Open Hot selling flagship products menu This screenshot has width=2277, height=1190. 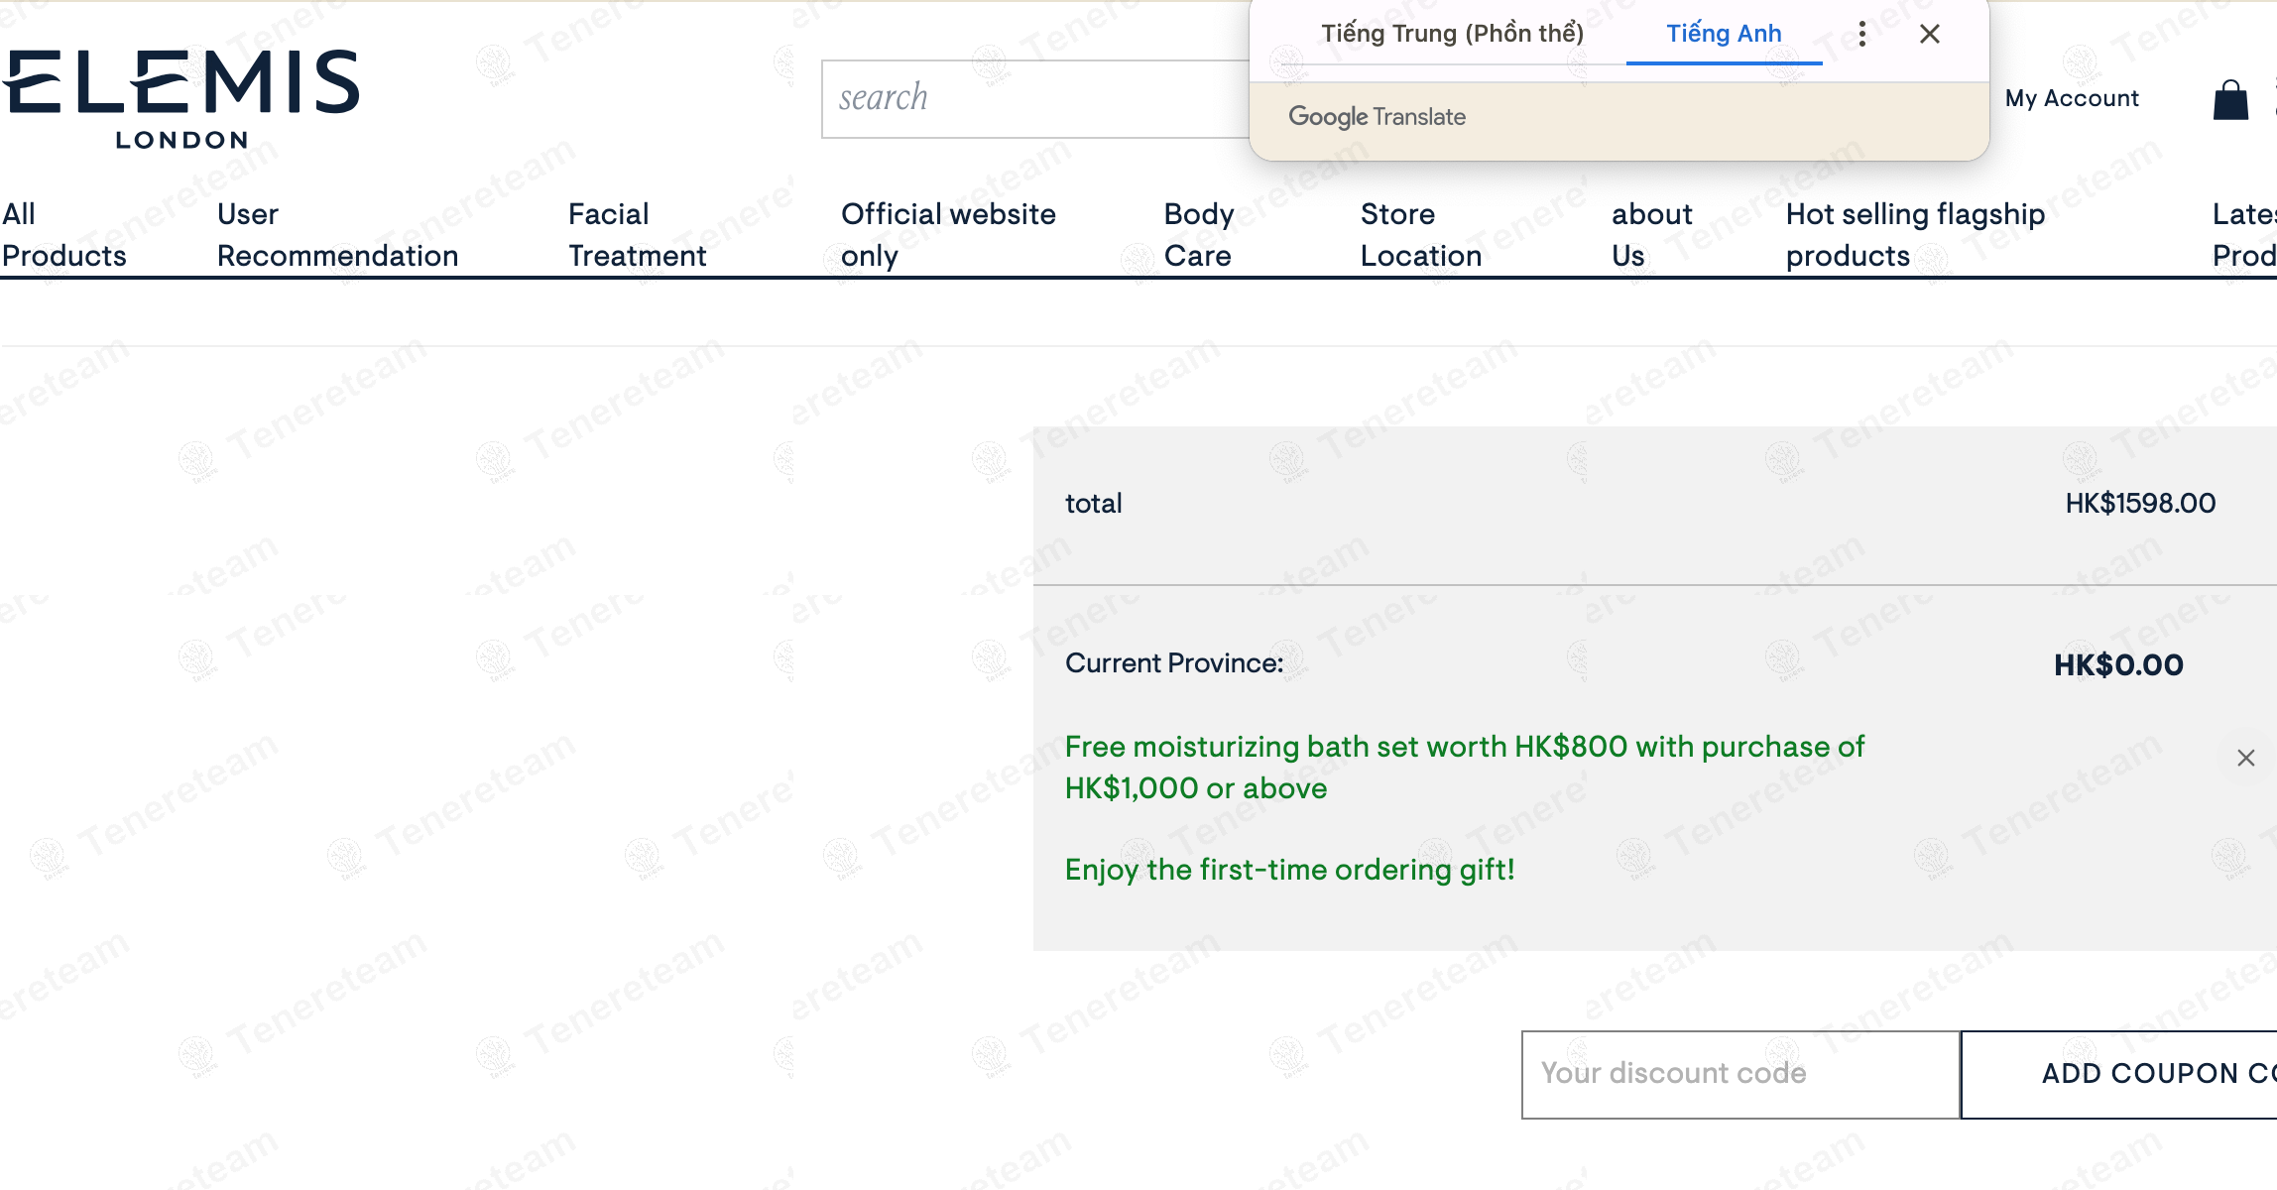click(1915, 235)
